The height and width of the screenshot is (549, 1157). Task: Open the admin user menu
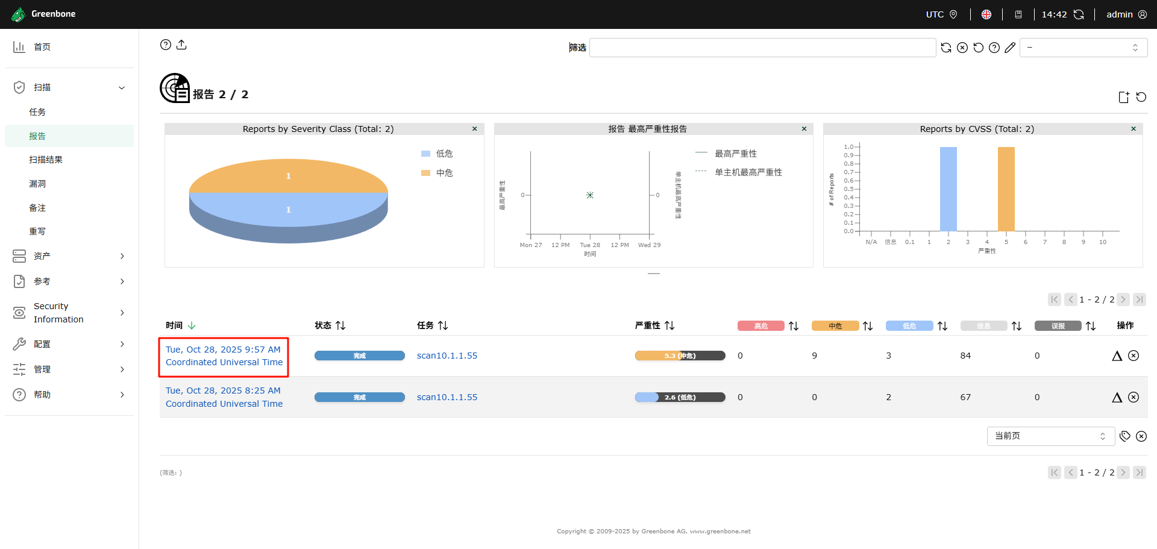pos(1126,14)
